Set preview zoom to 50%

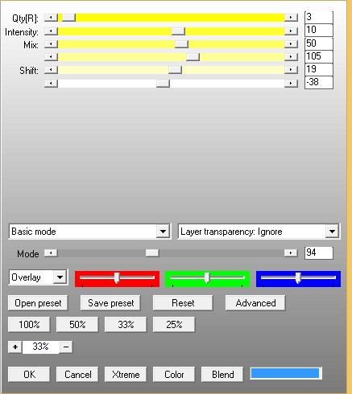click(77, 325)
